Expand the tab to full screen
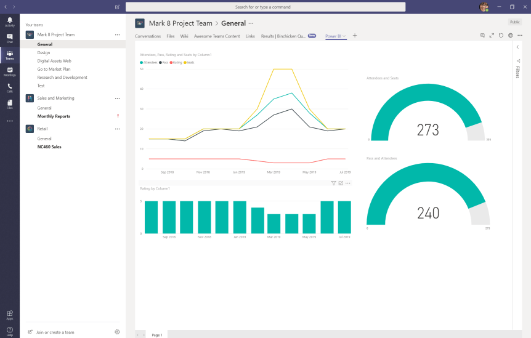Screen dimensions: 531x338 pyautogui.click(x=492, y=36)
